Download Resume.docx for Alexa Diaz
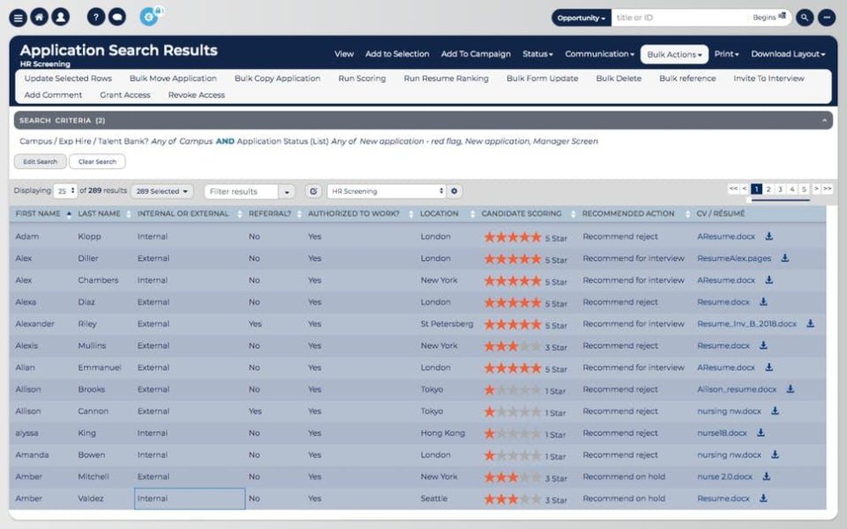The image size is (847, 529). coord(763,302)
